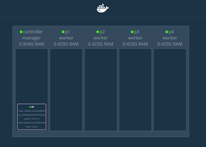Click the manager role label
Image resolution: width=206 pixels, height=147 pixels.
coord(31,38)
